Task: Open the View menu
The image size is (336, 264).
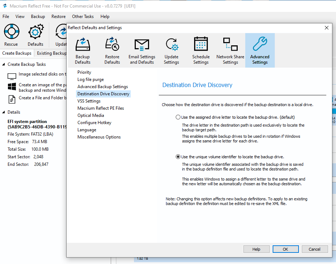Action: pos(20,17)
